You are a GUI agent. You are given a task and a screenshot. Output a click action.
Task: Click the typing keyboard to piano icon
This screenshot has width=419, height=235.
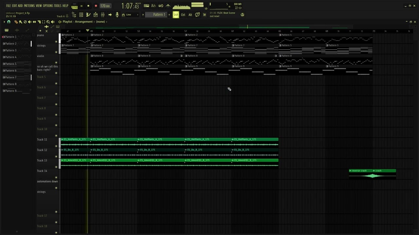146,6
